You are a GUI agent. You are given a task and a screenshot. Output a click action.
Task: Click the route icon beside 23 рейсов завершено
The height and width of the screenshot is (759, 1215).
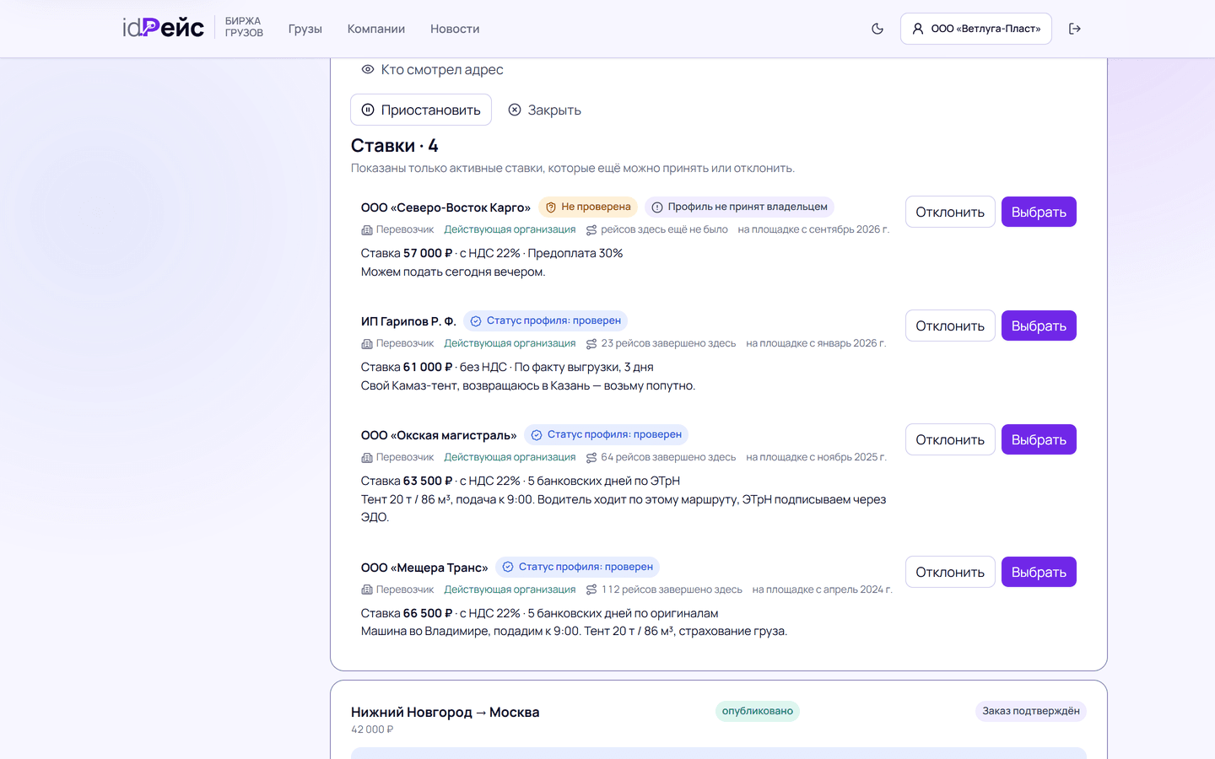[x=591, y=344]
